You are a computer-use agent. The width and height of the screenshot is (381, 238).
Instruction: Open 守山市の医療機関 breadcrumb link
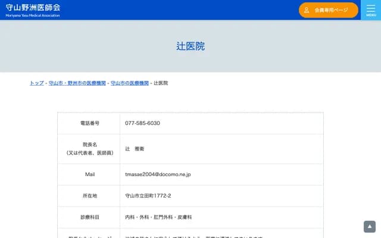point(130,83)
